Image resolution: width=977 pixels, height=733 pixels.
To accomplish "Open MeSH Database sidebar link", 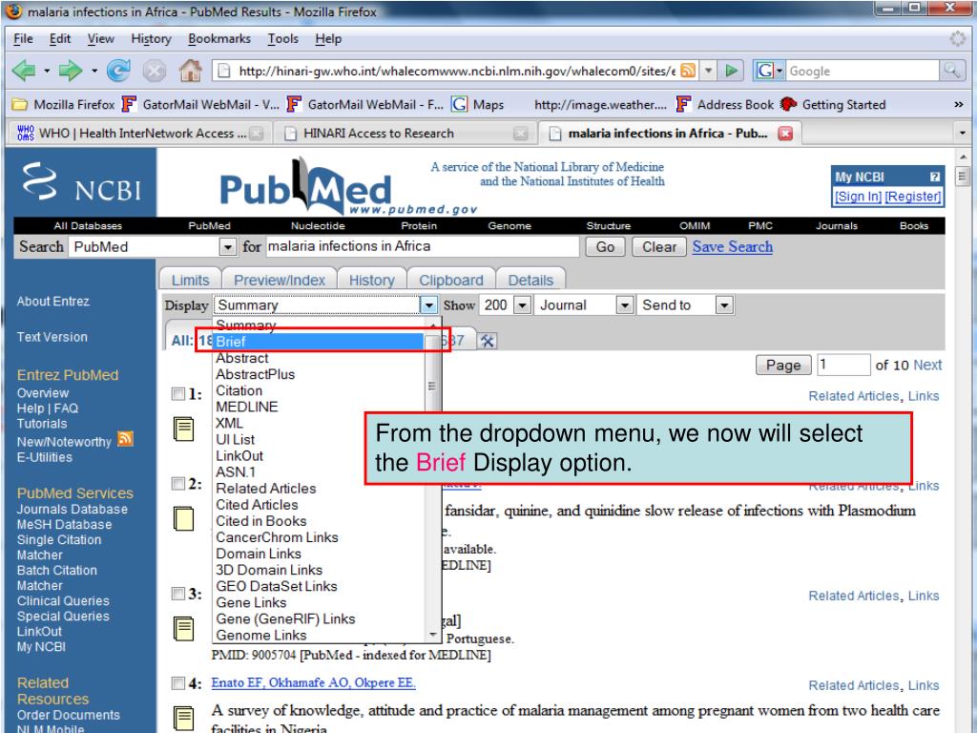I will 64,524.
